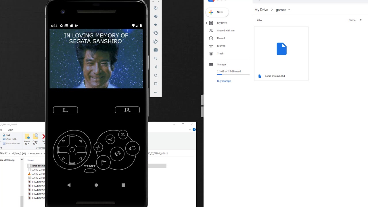368x207 pixels.
Task: Click the emulator rotate right button
Action: [x=156, y=41]
